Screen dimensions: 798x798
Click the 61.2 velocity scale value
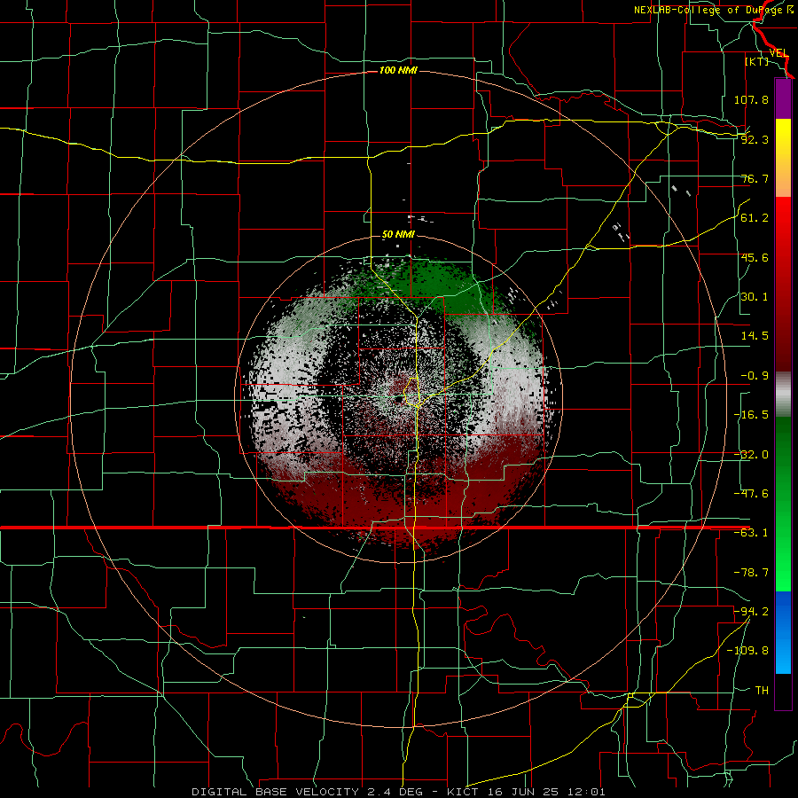(x=755, y=218)
